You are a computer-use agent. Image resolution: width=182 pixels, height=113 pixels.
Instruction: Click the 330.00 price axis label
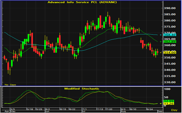170,82
